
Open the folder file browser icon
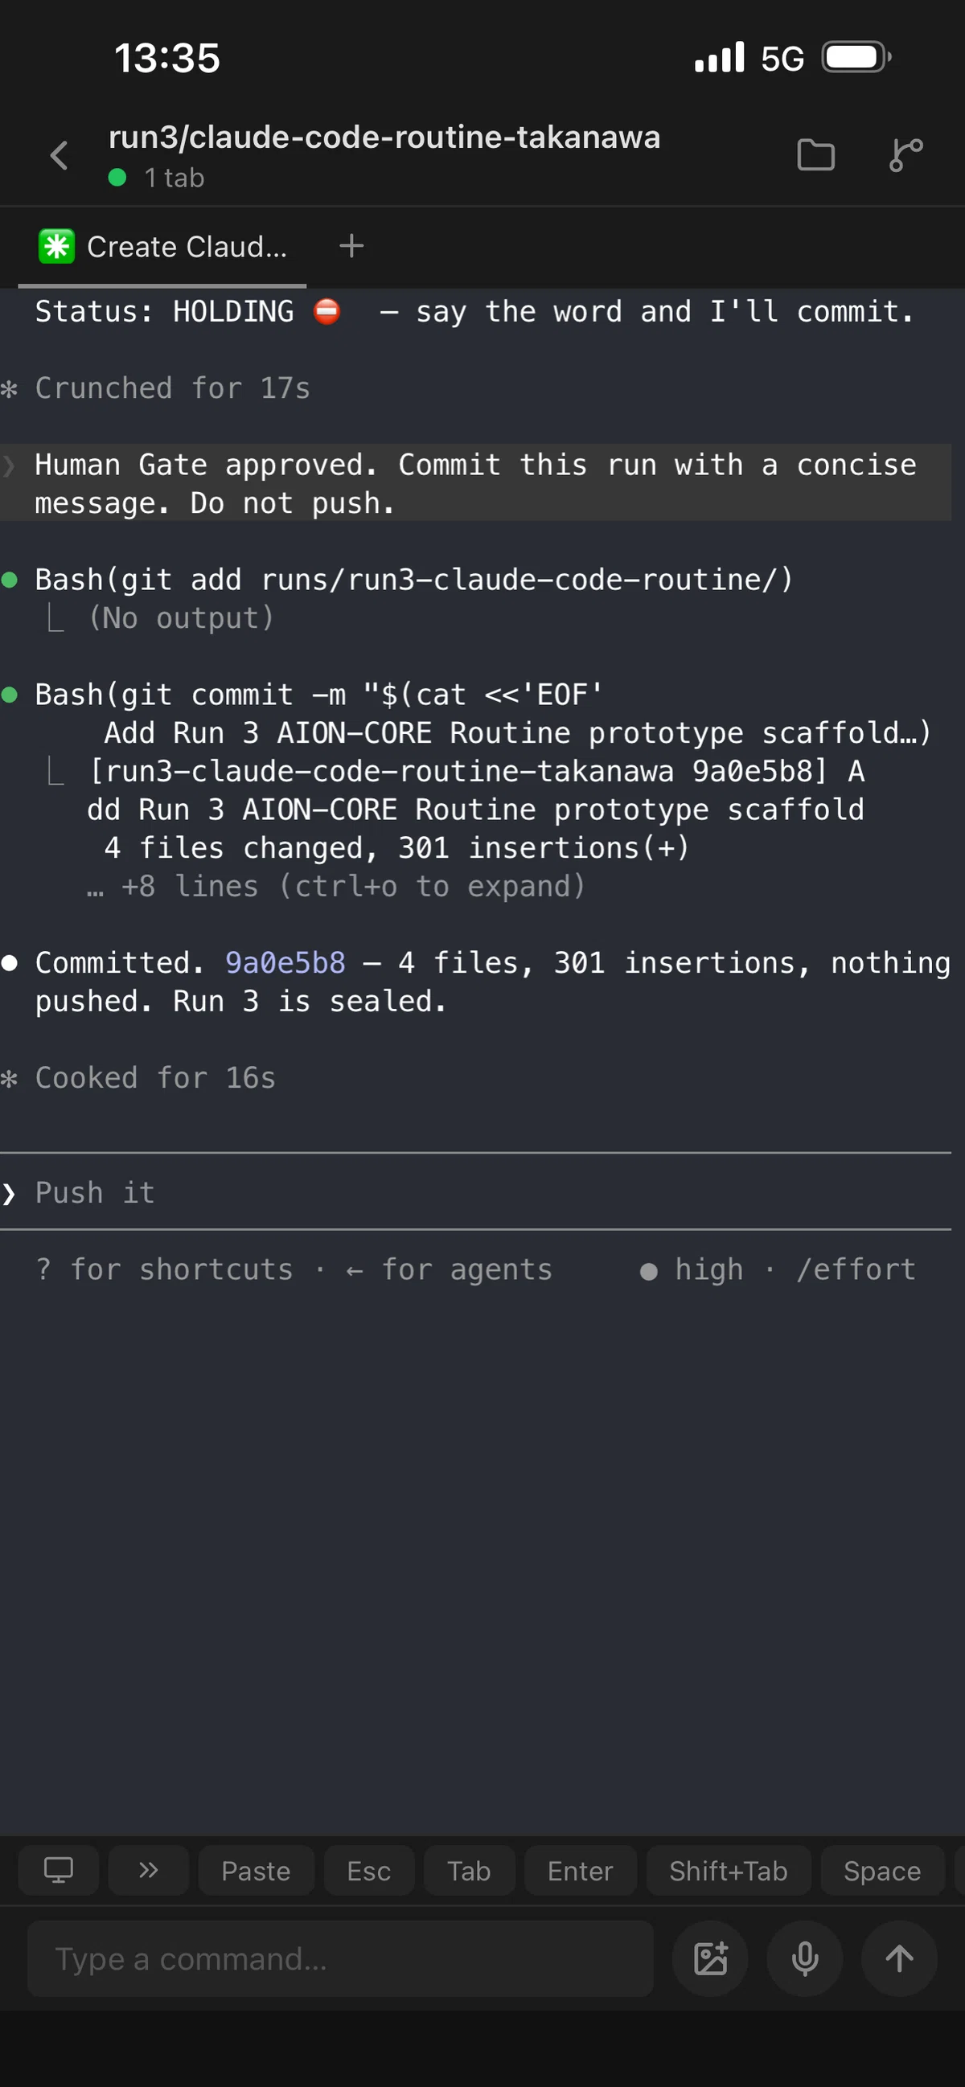point(815,154)
